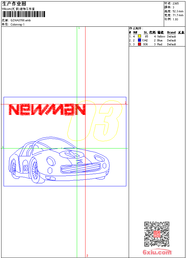186x258 pixels.
Task: Click the yellow color swatch in stop sequence
Action: pos(139,36)
